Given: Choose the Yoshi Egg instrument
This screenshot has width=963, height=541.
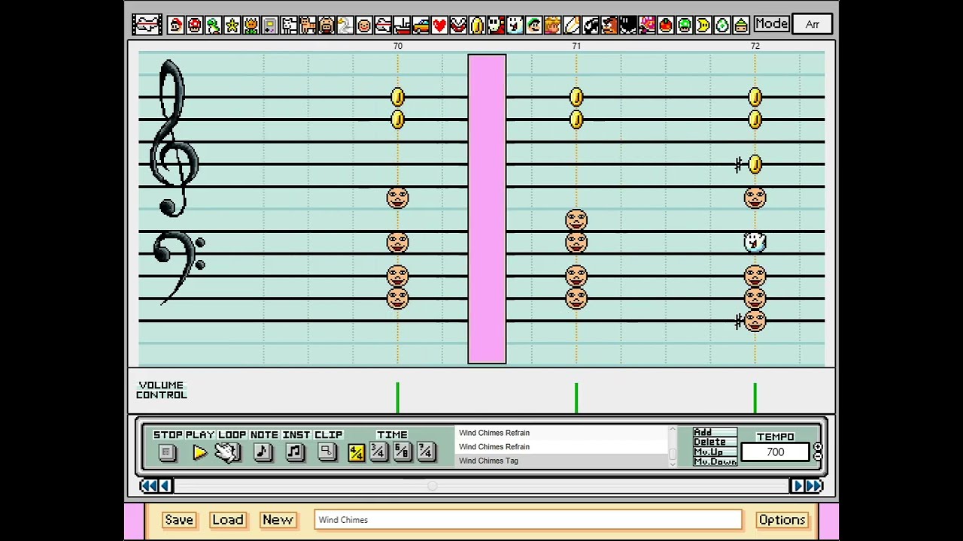Looking at the screenshot, I should pyautogui.click(x=722, y=25).
